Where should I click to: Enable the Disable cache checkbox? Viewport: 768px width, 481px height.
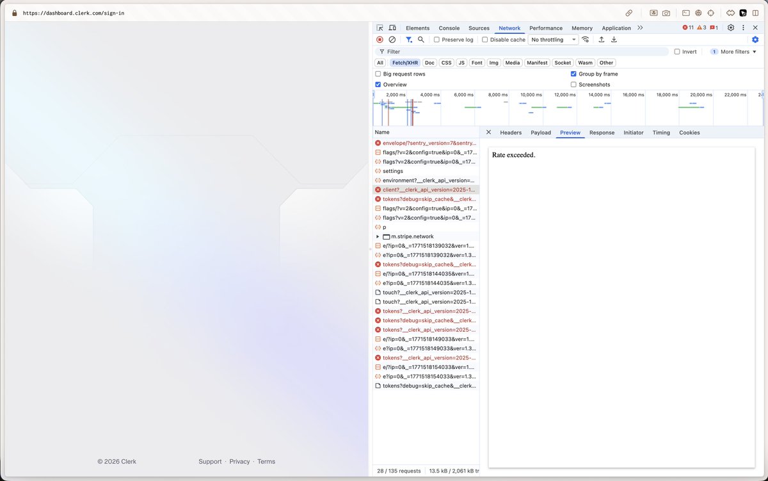[x=485, y=40]
